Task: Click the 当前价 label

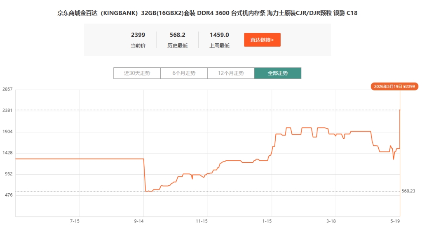Action: tap(138, 45)
